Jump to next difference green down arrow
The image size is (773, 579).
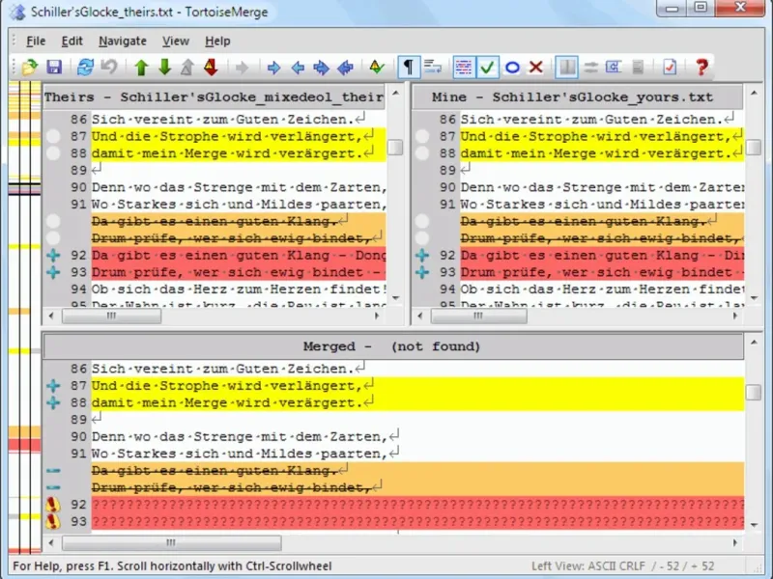(164, 67)
